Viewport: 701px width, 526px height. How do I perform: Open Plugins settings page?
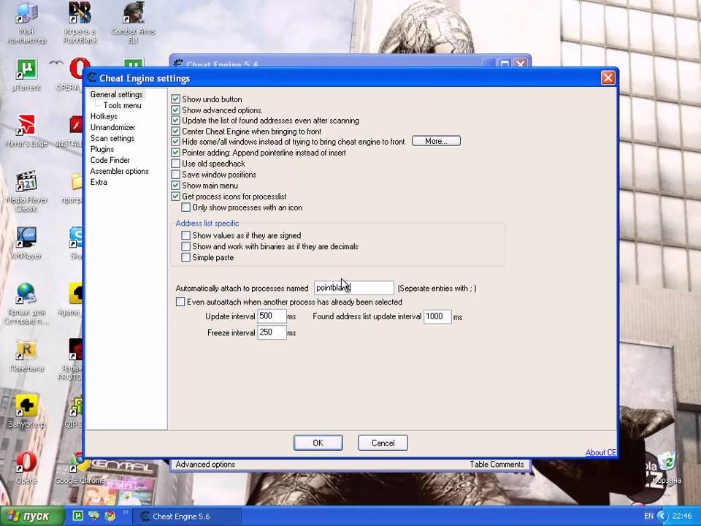pyautogui.click(x=102, y=149)
